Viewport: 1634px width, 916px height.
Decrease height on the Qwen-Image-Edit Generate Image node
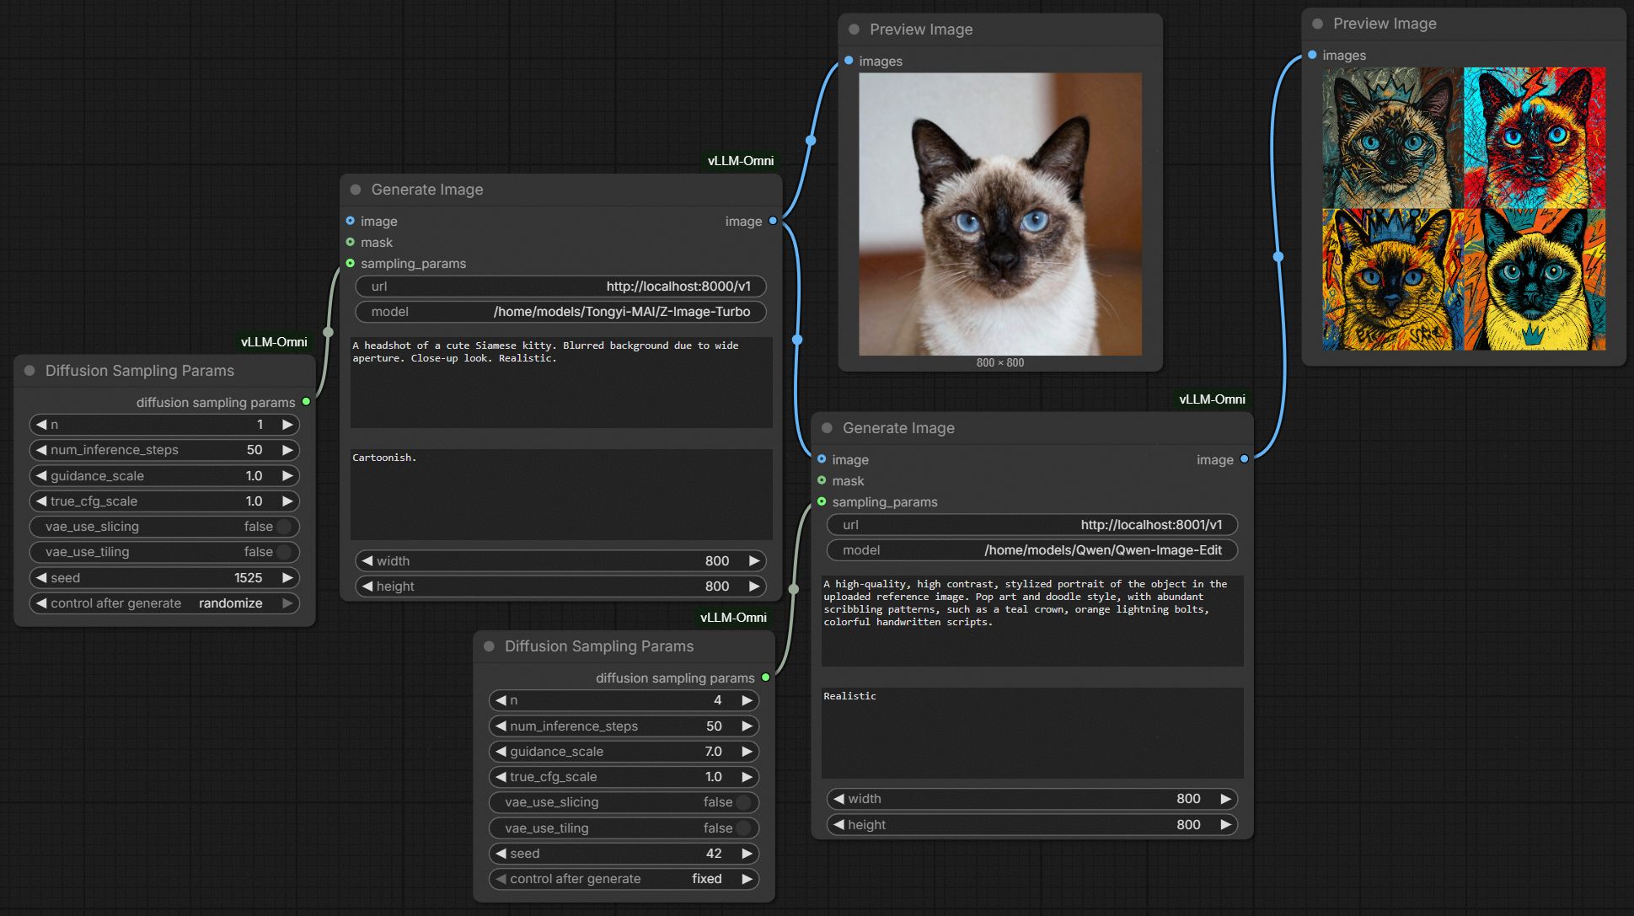click(x=838, y=825)
